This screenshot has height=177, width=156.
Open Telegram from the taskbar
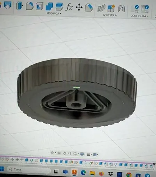(x=147, y=175)
